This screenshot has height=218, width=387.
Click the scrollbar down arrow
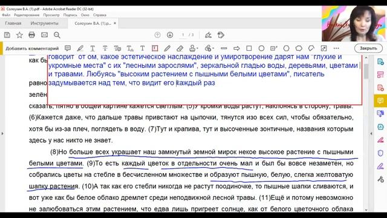tap(366, 210)
